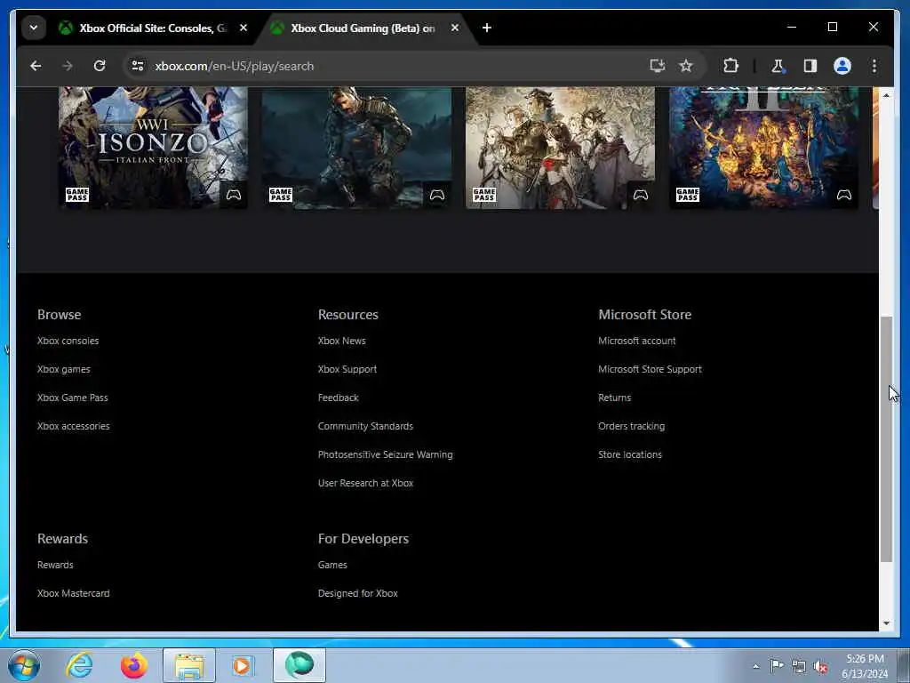Viewport: 910px width, 683px height.
Task: Expand the tab search dropdown arrow
Action: coord(34,28)
